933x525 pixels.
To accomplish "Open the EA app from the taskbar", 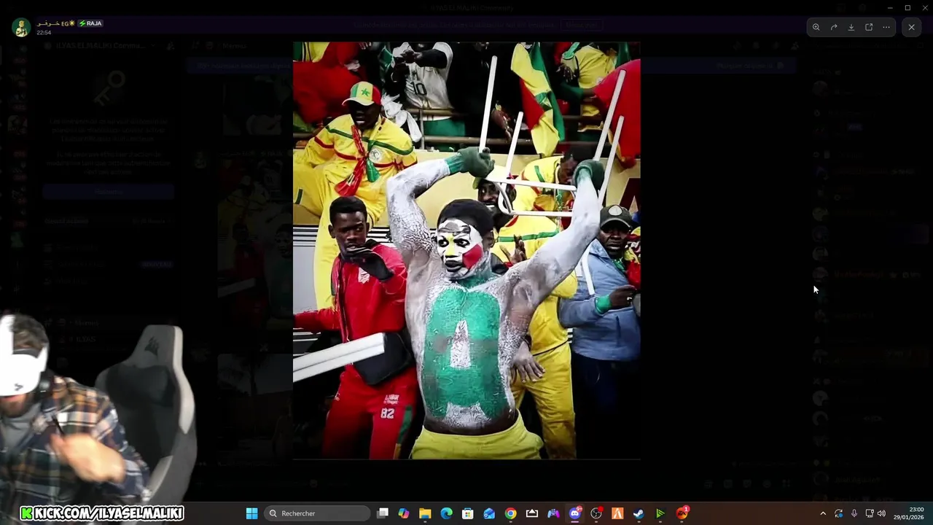I will (682, 513).
